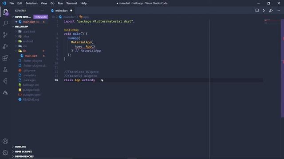Viewport: 284px width, 159px height.
Task: Open pubspec.yaml file
Action: 32,95
